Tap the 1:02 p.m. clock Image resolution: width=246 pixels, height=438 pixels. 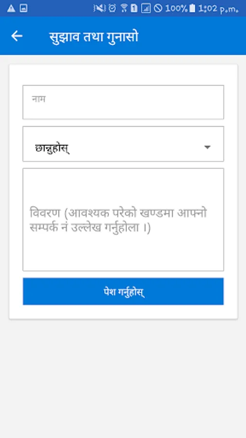pos(218,9)
